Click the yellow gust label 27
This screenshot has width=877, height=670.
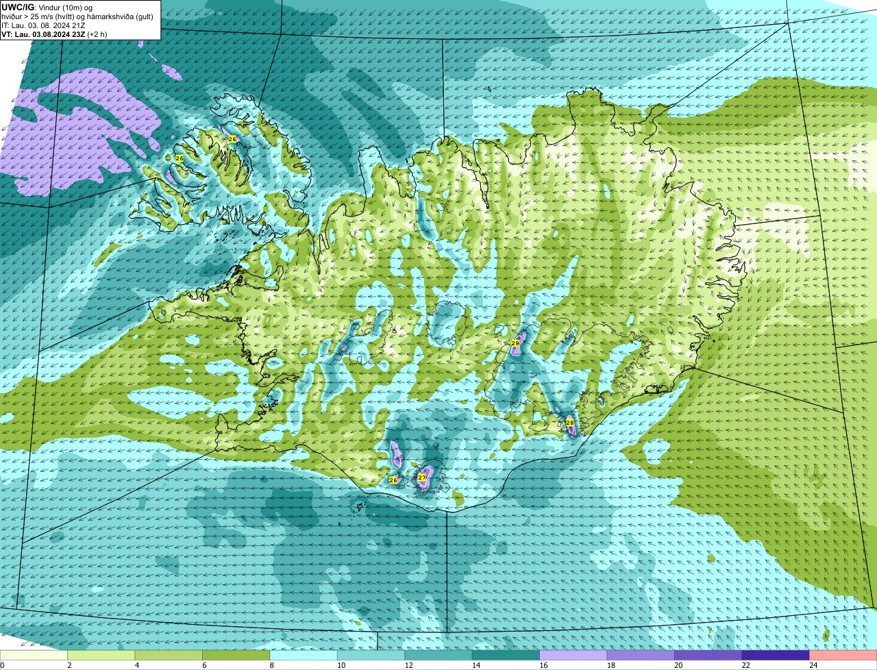[x=422, y=477]
